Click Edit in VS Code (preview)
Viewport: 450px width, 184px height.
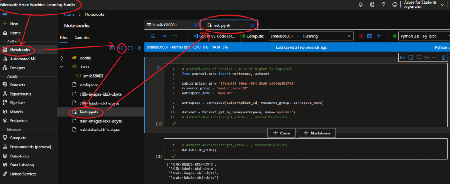pos(214,36)
